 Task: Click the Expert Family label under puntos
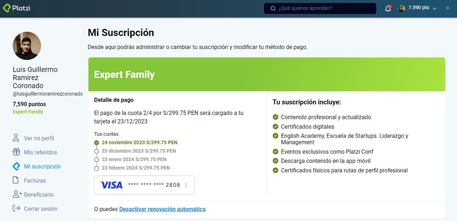28,112
